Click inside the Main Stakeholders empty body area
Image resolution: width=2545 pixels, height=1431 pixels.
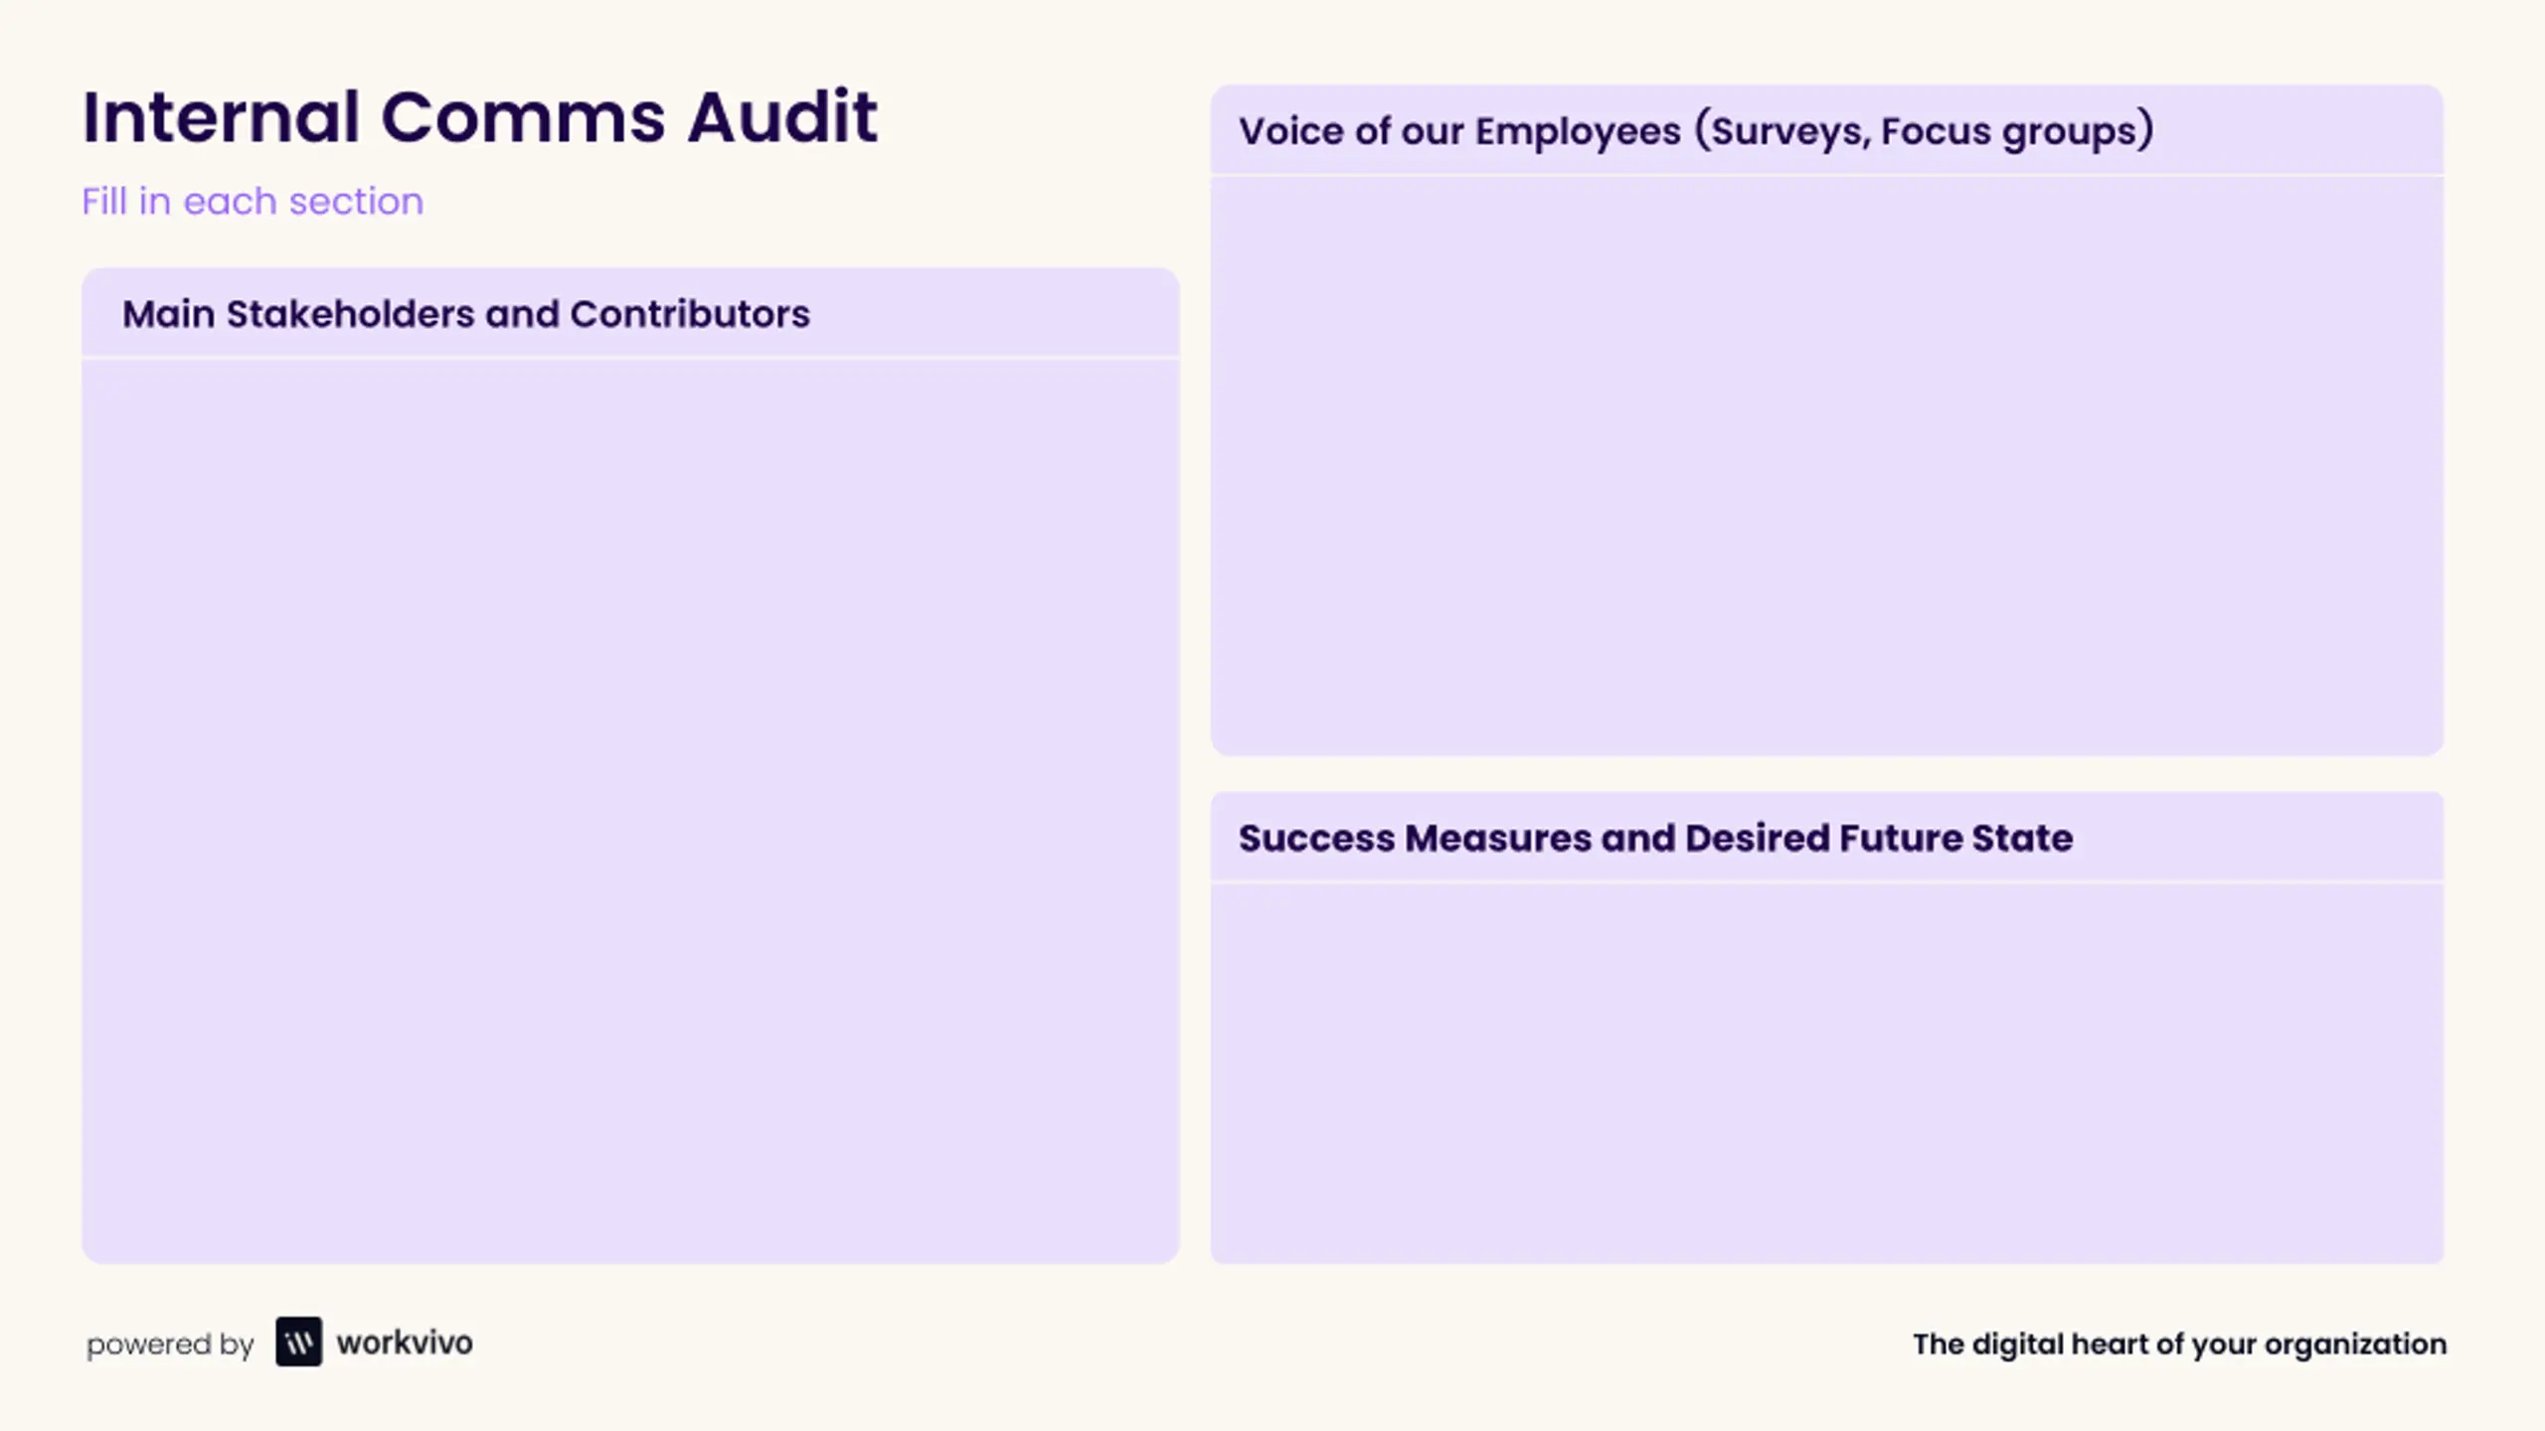point(630,810)
